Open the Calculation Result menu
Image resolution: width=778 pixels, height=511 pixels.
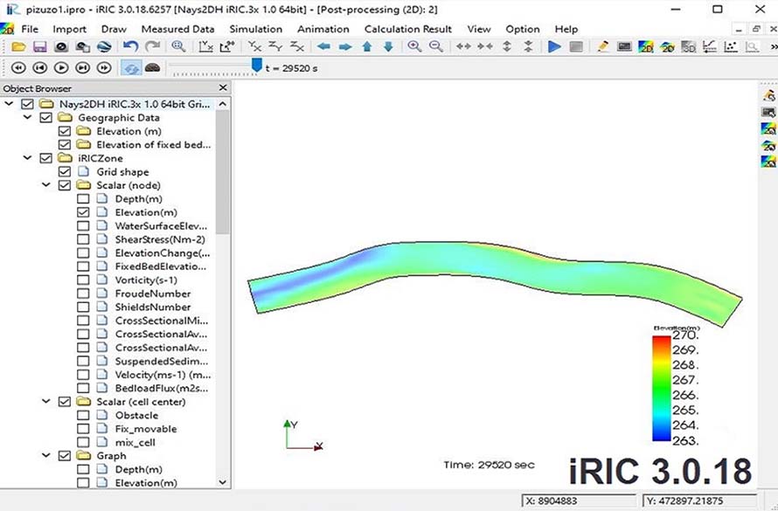[408, 29]
